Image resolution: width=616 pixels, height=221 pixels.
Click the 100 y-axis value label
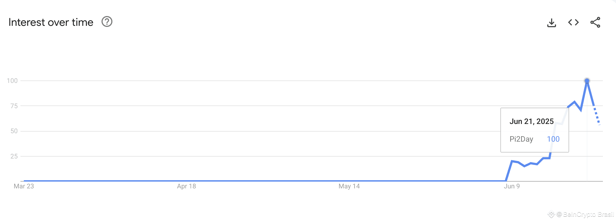[12, 81]
